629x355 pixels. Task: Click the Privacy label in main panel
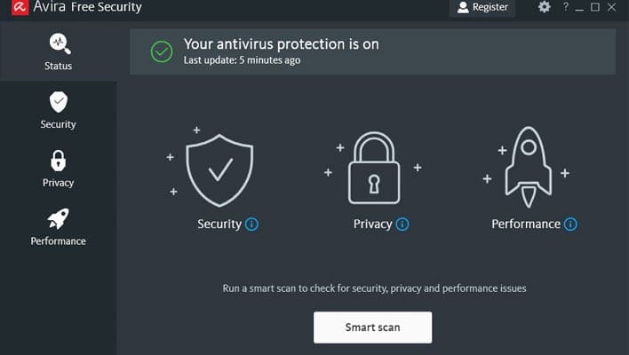pyautogui.click(x=372, y=225)
